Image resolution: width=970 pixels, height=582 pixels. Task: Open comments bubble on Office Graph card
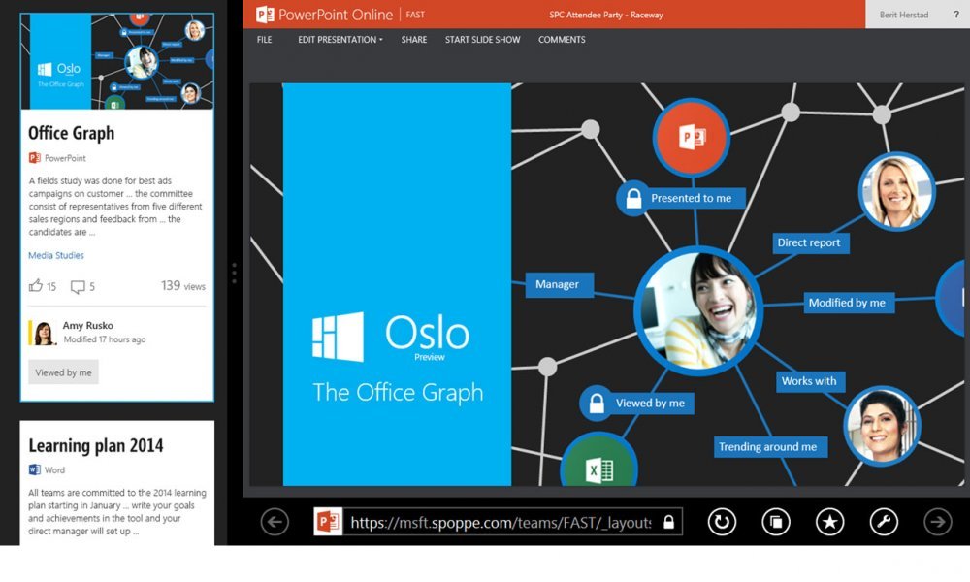78,287
